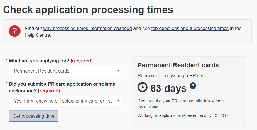Open 'top questions about processing times' link
257x130 pixels.
point(190,28)
